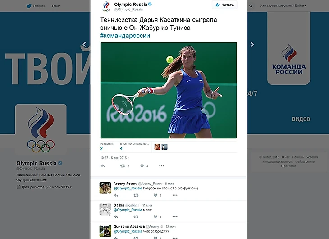Open Galkin's profile name
This screenshot has width=329, height=239.
tap(119, 205)
